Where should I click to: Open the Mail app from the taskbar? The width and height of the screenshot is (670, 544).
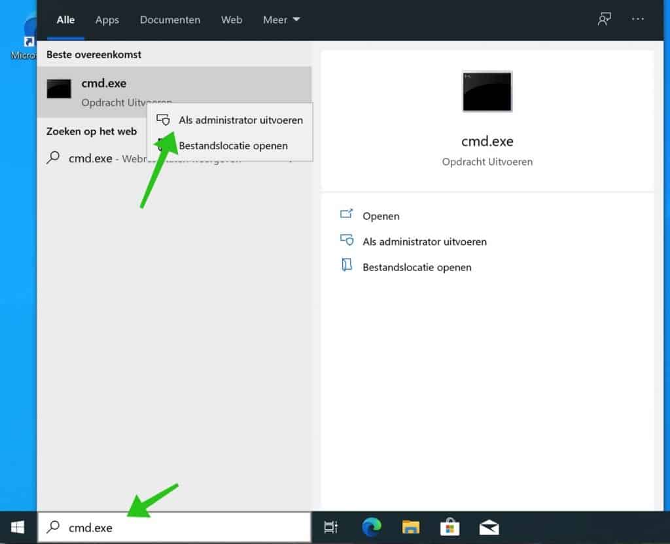coord(489,527)
